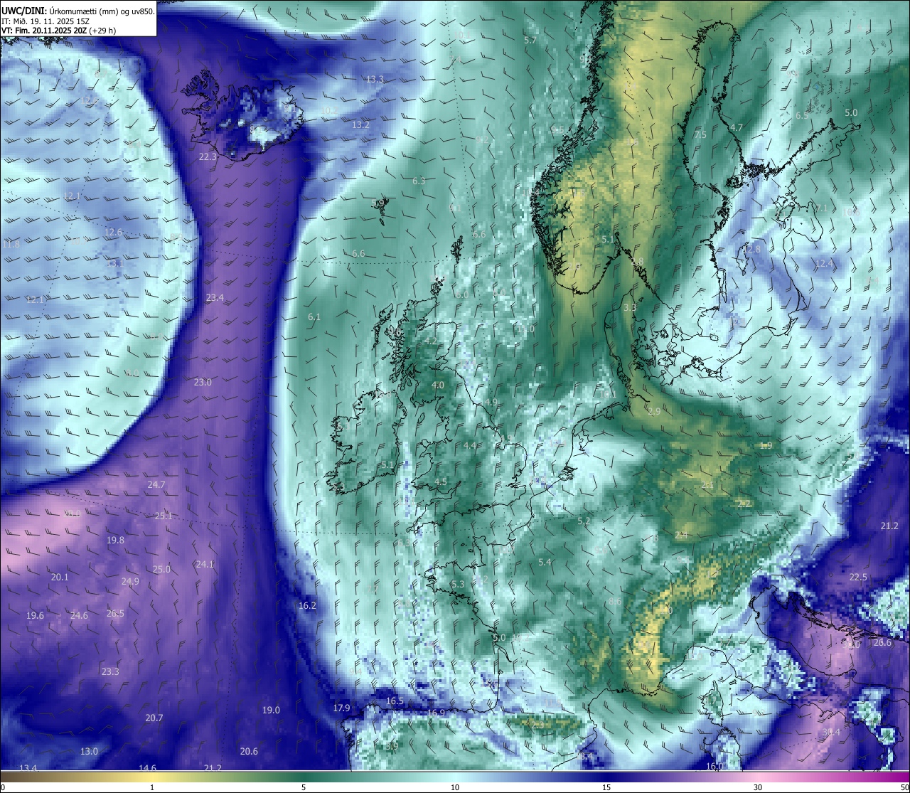Screen dimensions: 910x793
Task: Select the 4.0 value label
Action: (438, 385)
